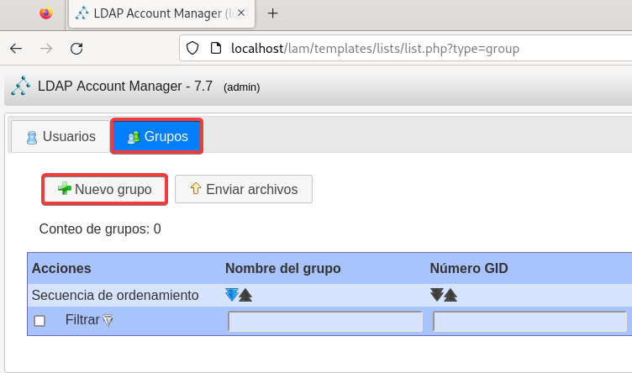Click the Filtrar funnel icon
The height and width of the screenshot is (373, 632).
pyautogui.click(x=107, y=321)
